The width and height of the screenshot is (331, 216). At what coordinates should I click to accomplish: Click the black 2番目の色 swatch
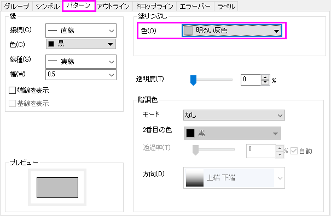pos(190,133)
